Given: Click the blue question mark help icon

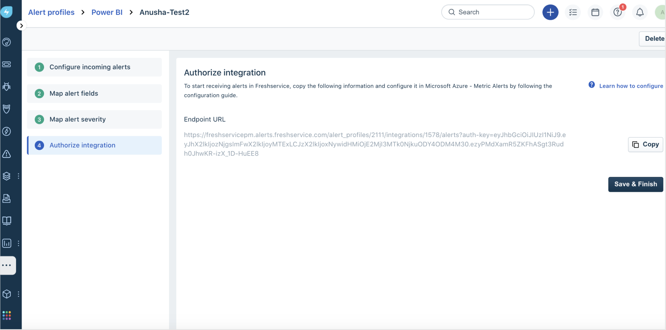Looking at the screenshot, I should click(x=592, y=85).
